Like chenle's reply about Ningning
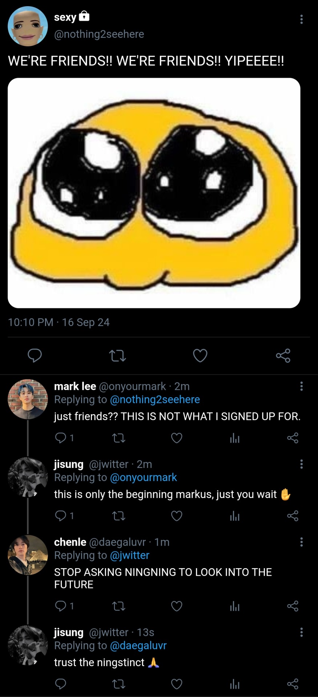318x697 pixels. click(177, 606)
